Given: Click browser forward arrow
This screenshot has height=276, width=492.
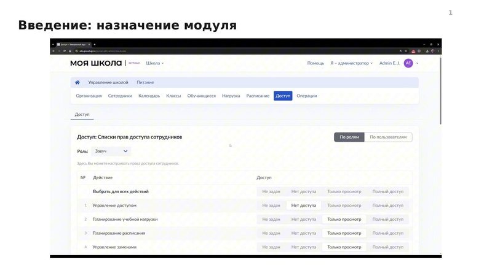Looking at the screenshot, I should (x=58, y=51).
